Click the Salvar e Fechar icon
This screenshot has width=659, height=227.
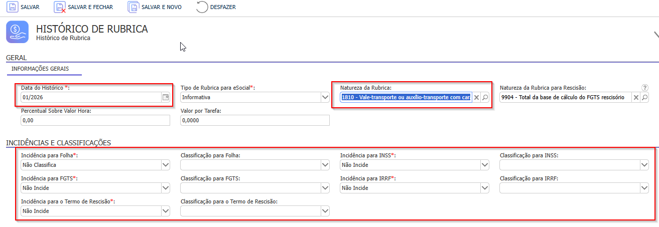click(60, 7)
